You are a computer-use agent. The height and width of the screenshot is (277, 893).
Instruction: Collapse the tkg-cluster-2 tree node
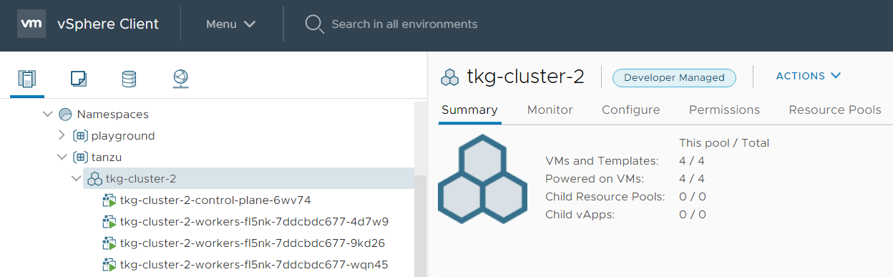tap(77, 179)
